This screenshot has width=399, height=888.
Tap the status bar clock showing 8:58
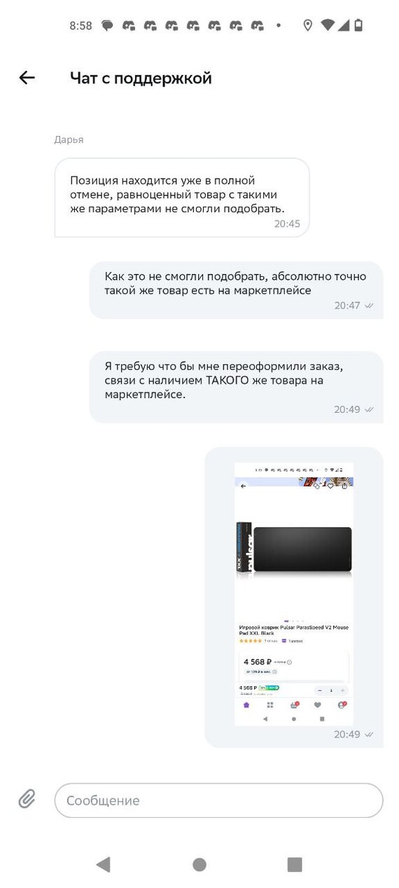(x=80, y=25)
